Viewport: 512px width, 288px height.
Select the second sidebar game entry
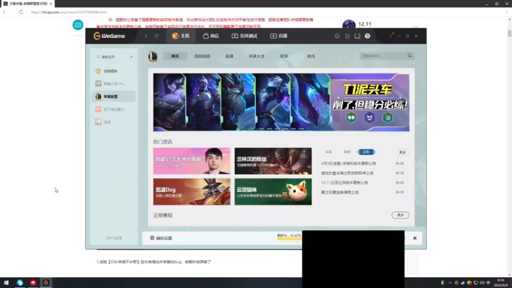(114, 84)
